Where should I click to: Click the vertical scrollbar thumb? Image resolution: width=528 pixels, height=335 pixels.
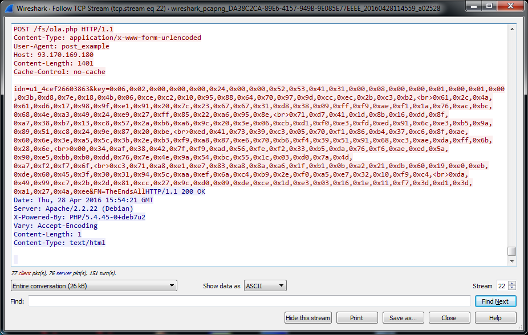[x=512, y=251]
